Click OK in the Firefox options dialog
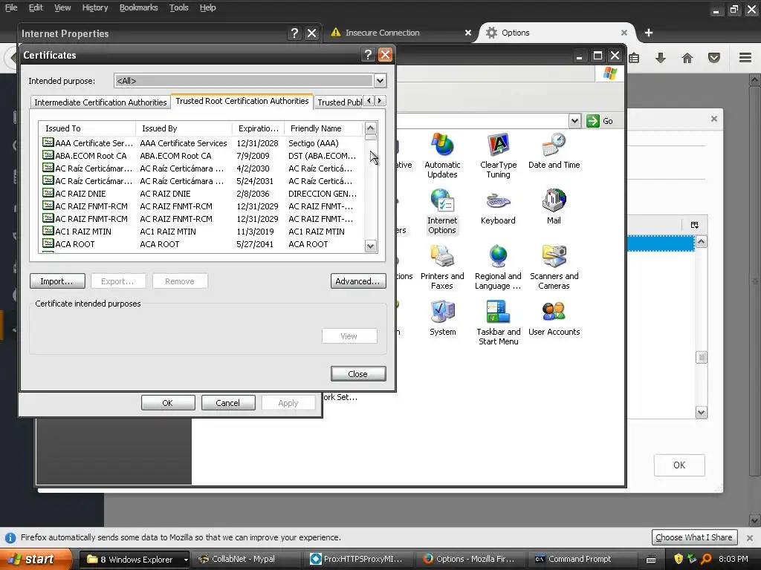 coord(679,465)
